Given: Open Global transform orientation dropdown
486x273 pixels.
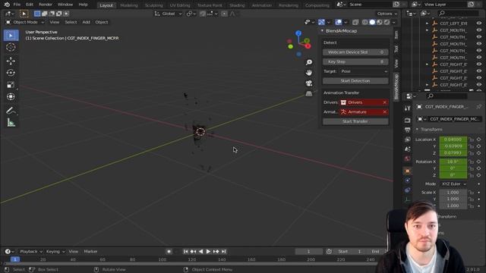Looking at the screenshot, I should coord(169,14).
